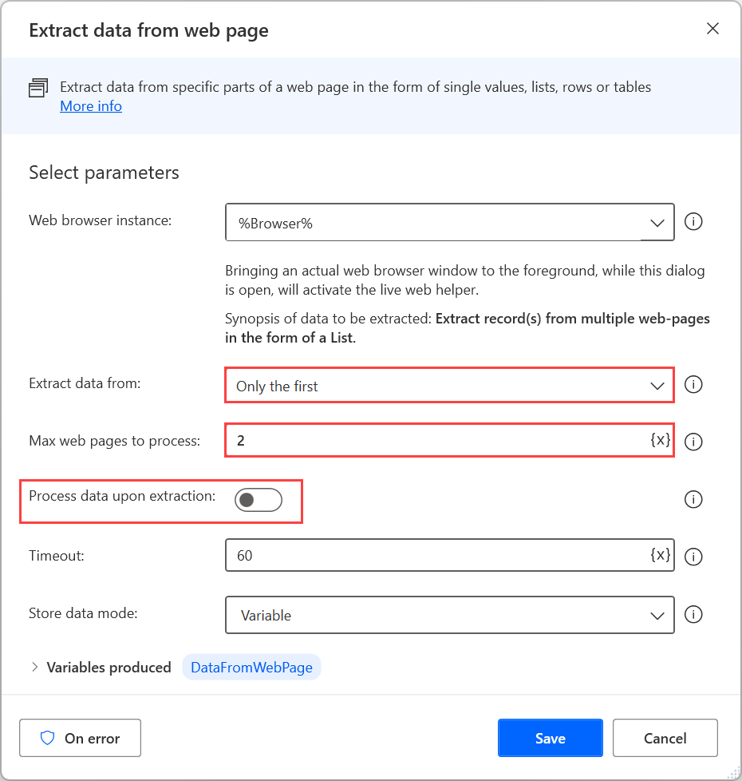Expand Variables produced section

[x=34, y=667]
